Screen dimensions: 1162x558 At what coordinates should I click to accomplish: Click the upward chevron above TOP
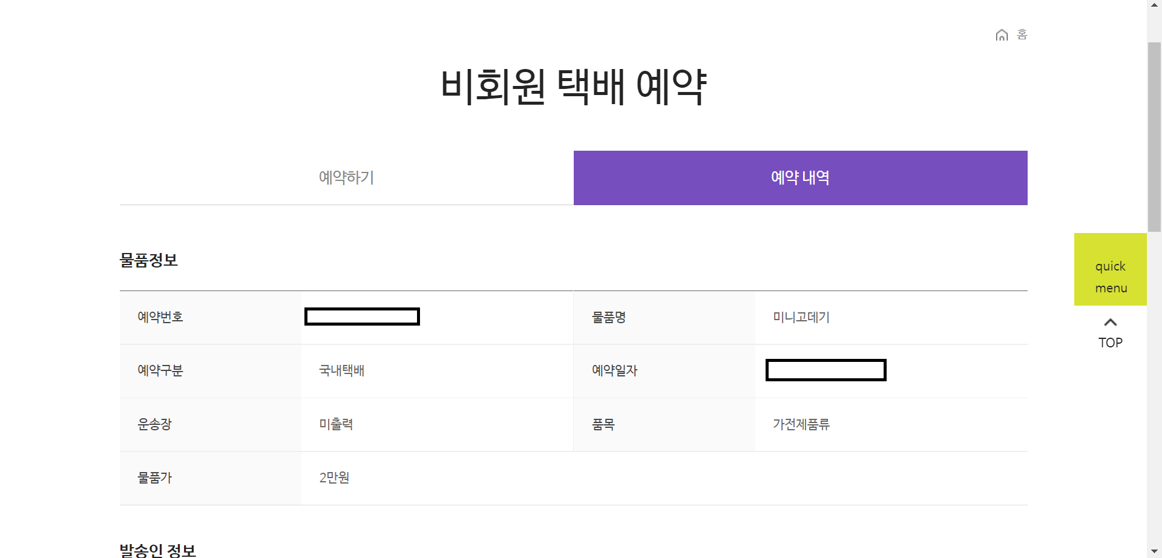(1110, 322)
